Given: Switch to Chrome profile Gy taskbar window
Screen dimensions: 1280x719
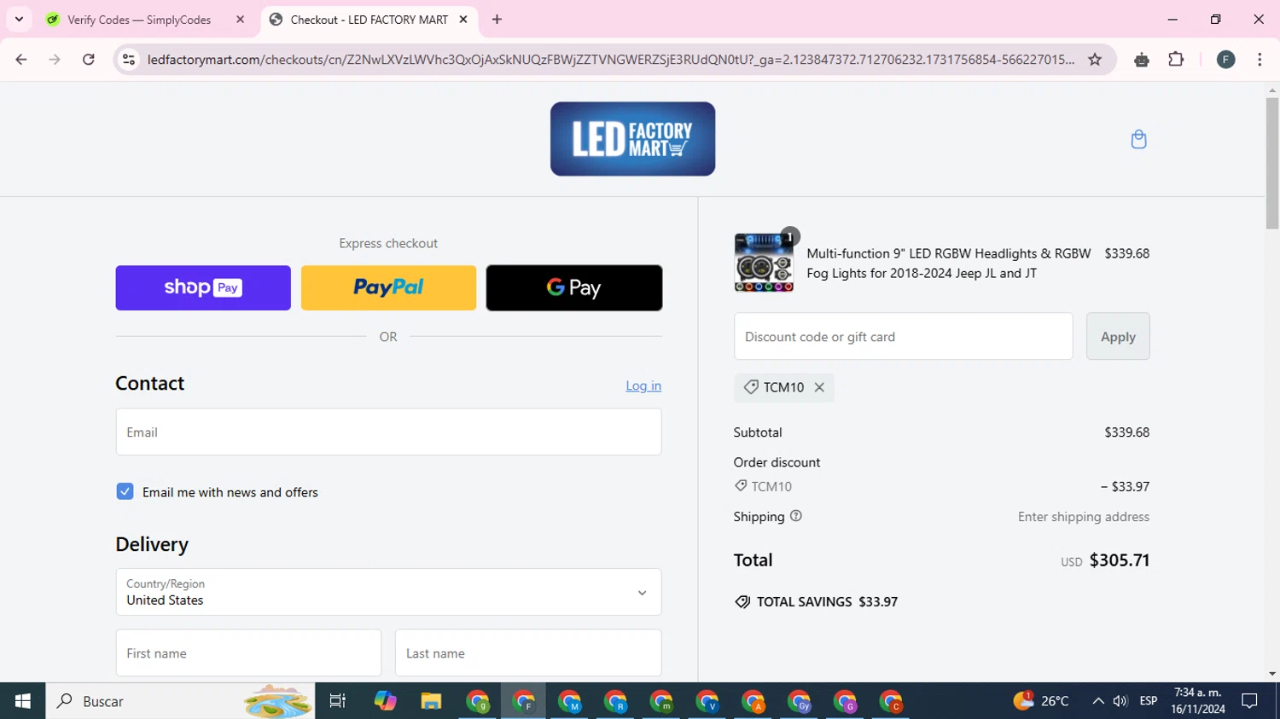Looking at the screenshot, I should pyautogui.click(x=800, y=701).
